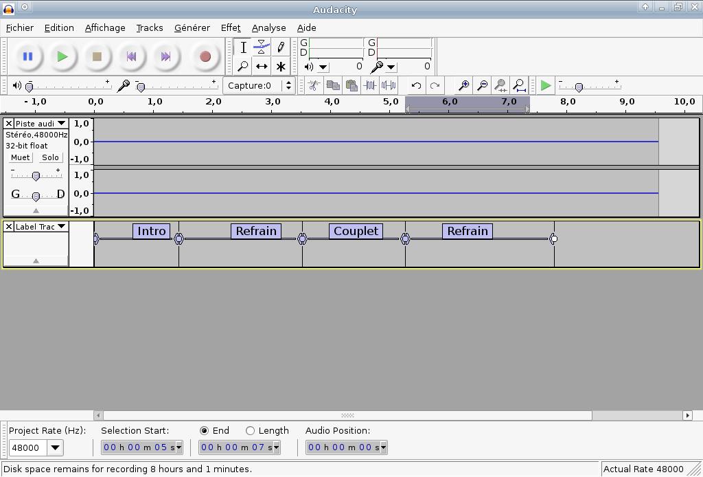Click the Undo arrow icon
The image size is (703, 477).
[416, 85]
